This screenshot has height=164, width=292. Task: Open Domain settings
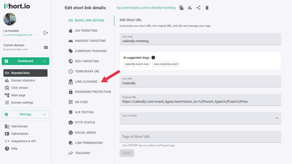tap(22, 103)
